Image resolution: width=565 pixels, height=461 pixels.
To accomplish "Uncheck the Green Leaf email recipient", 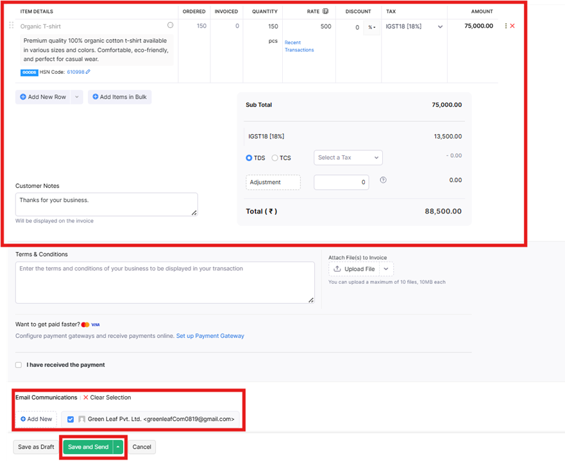I will click(71, 419).
